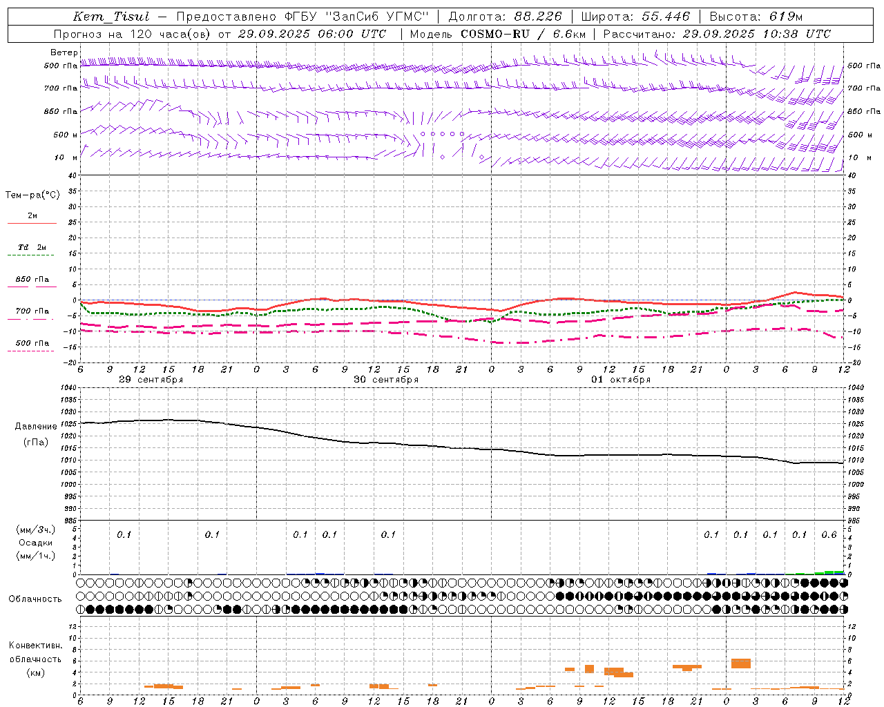This screenshot has width=884, height=707.
Task: Click the 500 гПа temperature legend entry
Action: 32,343
